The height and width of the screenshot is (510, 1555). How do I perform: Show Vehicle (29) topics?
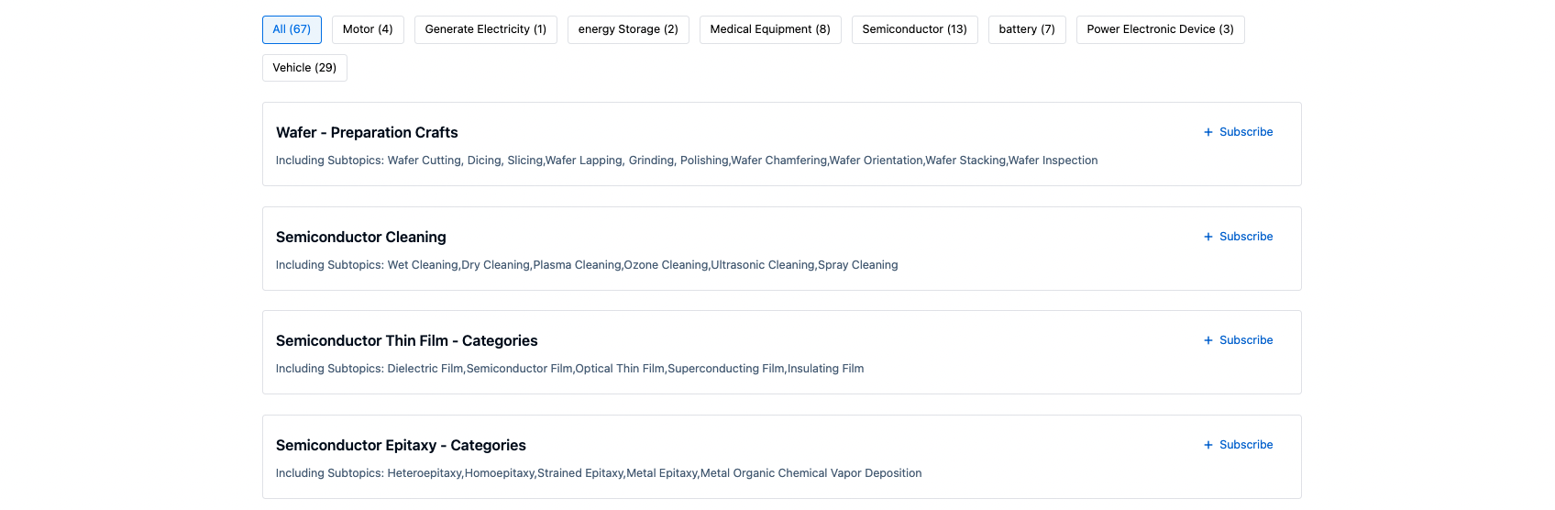pos(304,68)
